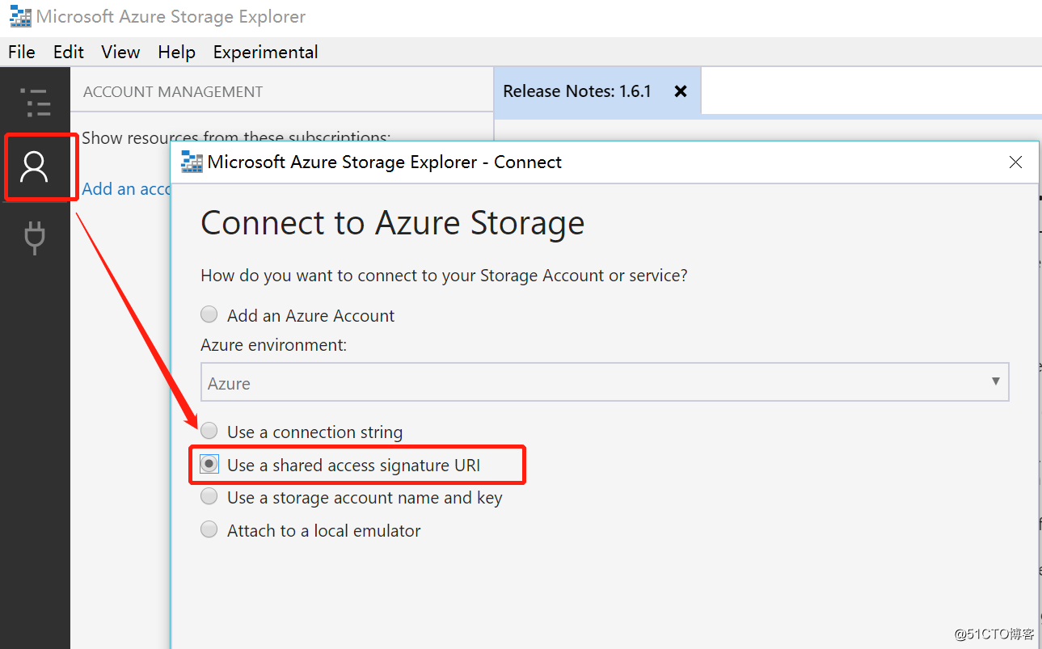This screenshot has height=649, width=1042.
Task: Close the Connect dialog window
Action: (1016, 162)
